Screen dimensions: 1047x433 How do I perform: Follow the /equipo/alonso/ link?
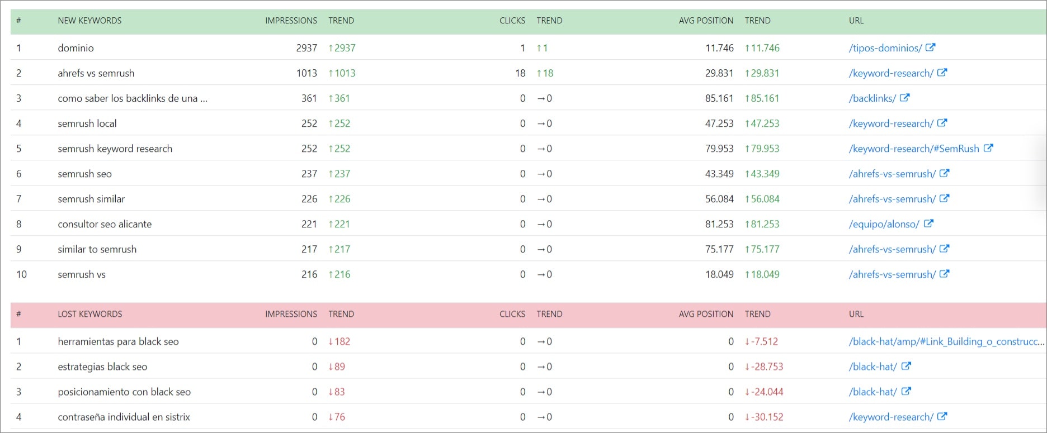coord(884,224)
